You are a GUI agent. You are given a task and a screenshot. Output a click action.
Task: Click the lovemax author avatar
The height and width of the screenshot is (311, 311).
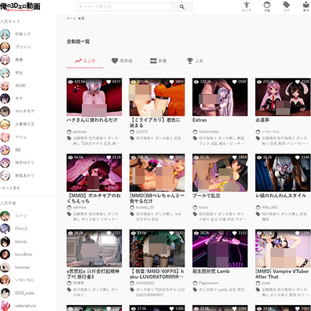[x=5, y=267]
